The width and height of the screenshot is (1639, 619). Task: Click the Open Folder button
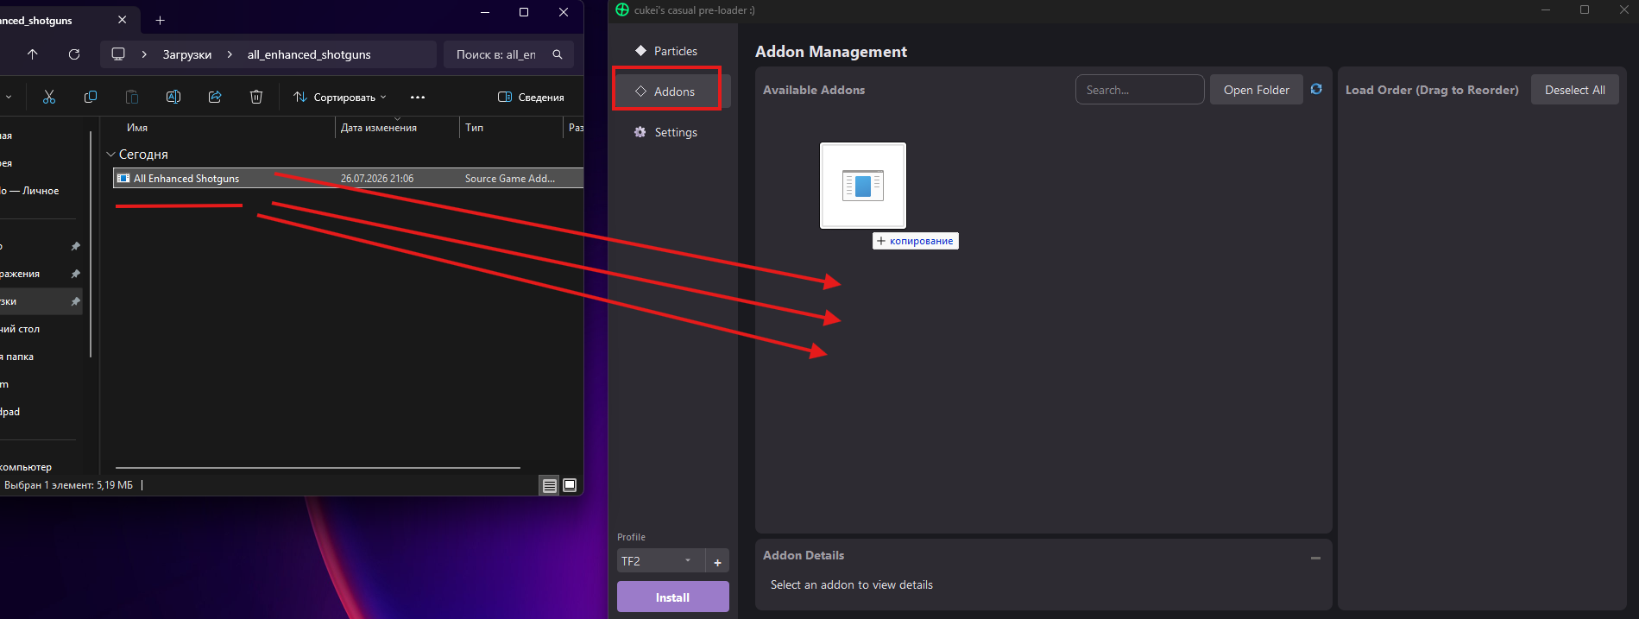point(1256,90)
